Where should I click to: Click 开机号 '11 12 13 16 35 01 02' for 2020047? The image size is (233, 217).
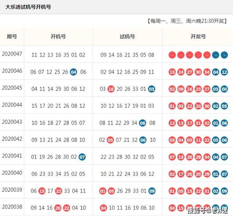click(x=58, y=55)
